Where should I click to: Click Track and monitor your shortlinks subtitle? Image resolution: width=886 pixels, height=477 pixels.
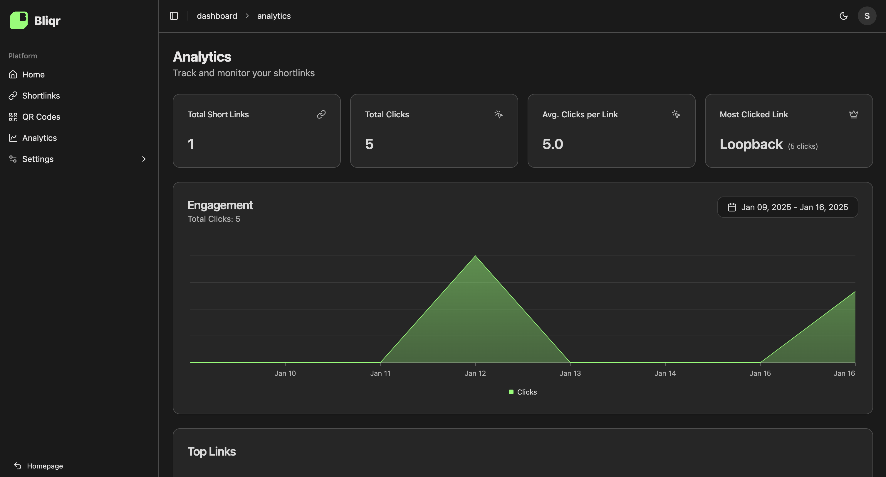point(244,73)
